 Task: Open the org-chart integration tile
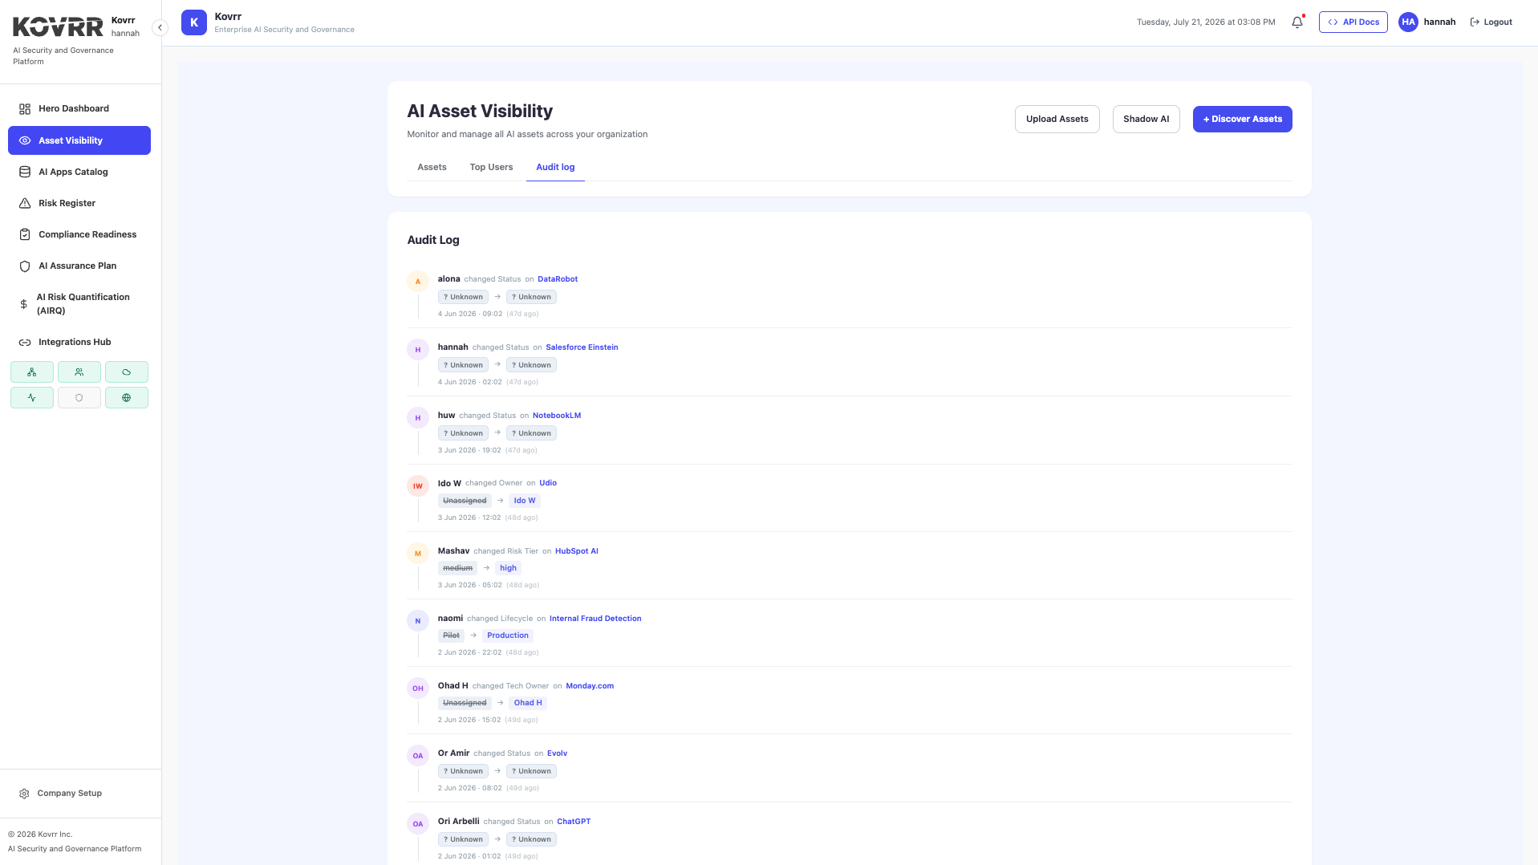click(x=32, y=372)
